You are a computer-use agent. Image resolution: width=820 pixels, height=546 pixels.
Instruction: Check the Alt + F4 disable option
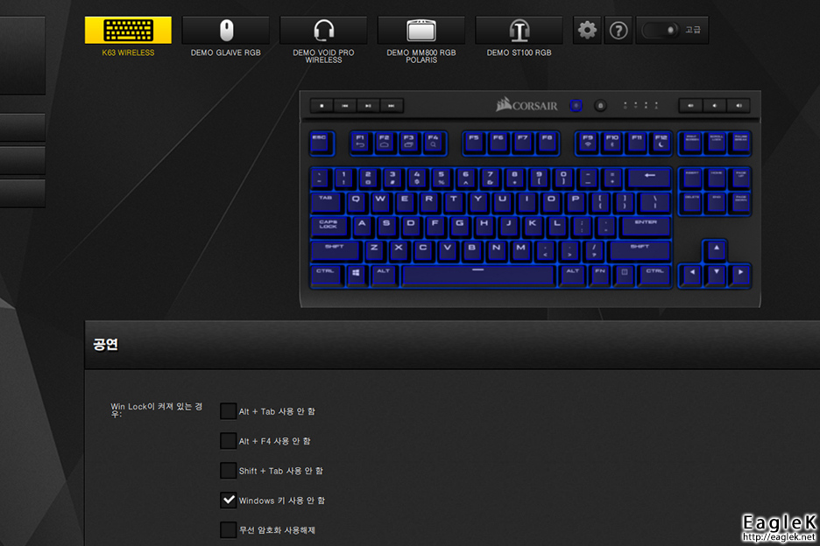tap(228, 441)
